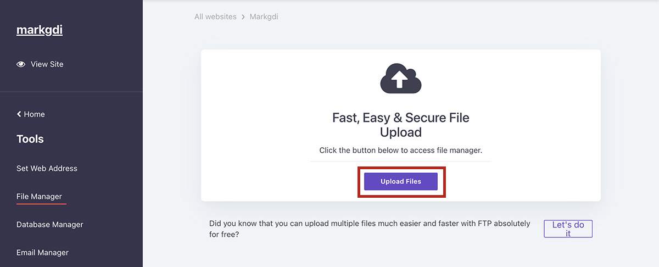The height and width of the screenshot is (267, 659).
Task: Go back via the Home label
Action: coord(35,114)
